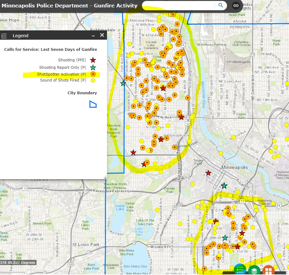
Task: Select the teal star near Portland Ave downtown
Action: click(x=224, y=185)
